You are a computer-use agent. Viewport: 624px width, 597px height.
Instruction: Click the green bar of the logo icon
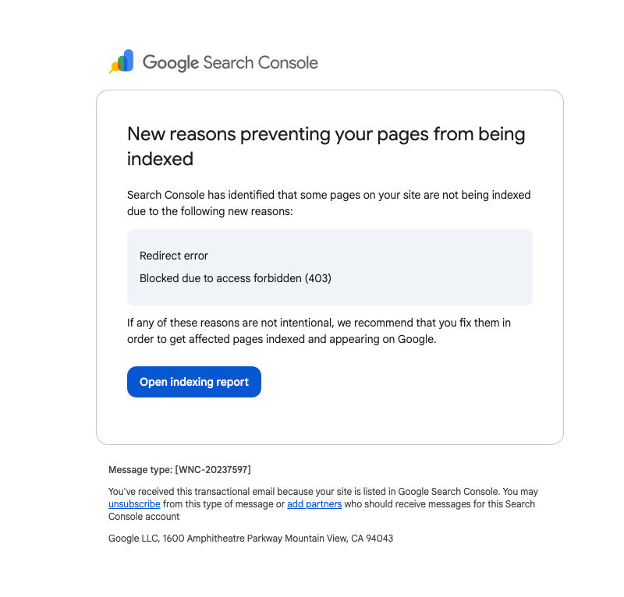click(122, 63)
